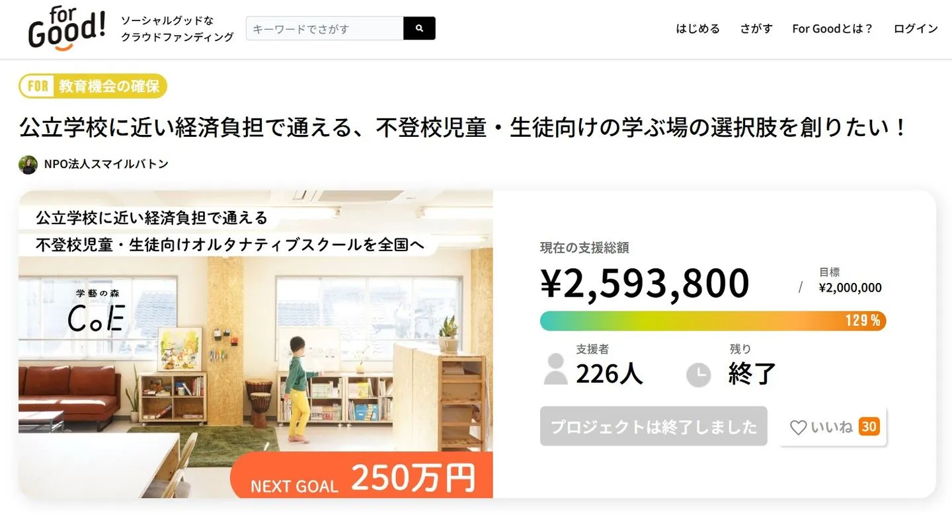Click the keyword search input field
The height and width of the screenshot is (513, 952).
324,28
